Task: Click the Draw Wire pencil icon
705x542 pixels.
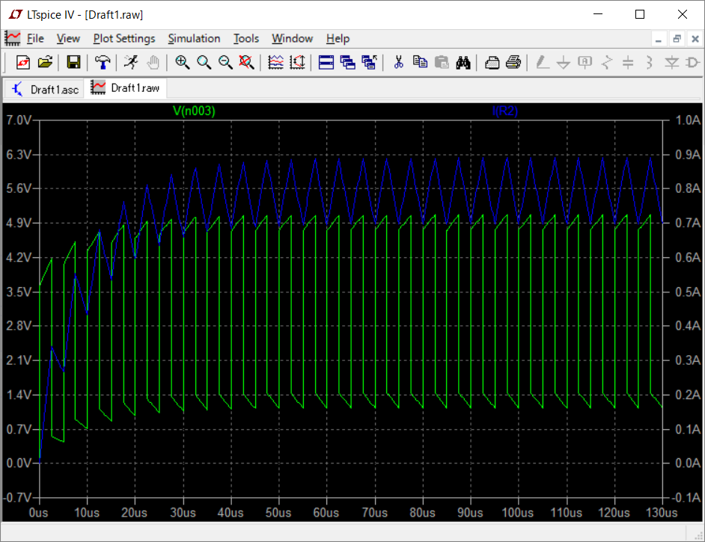Action: [543, 62]
